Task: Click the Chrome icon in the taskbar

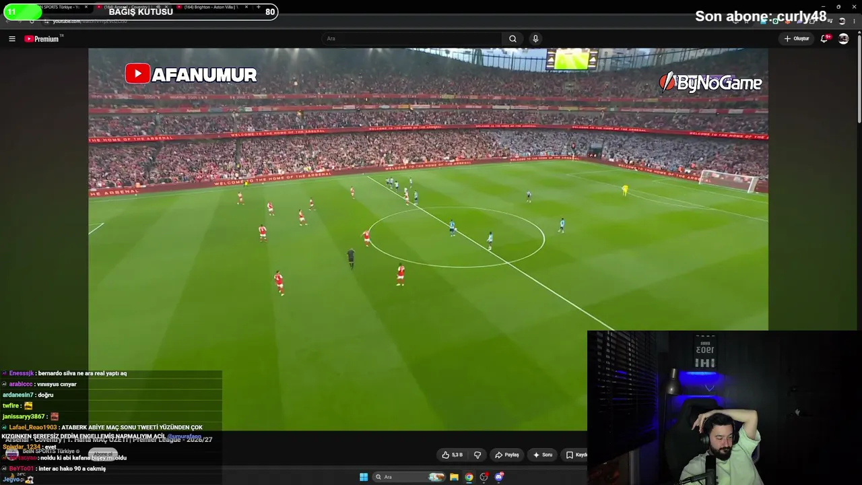Action: (469, 477)
